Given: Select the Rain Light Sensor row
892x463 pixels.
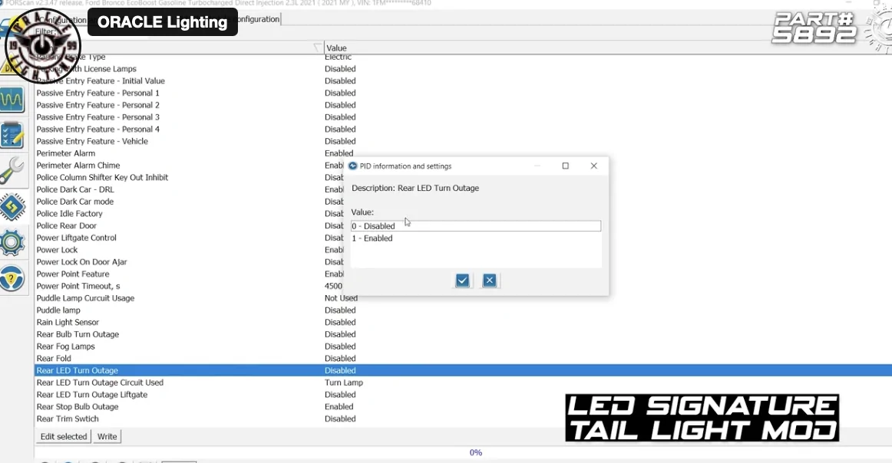Looking at the screenshot, I should tap(463, 322).
